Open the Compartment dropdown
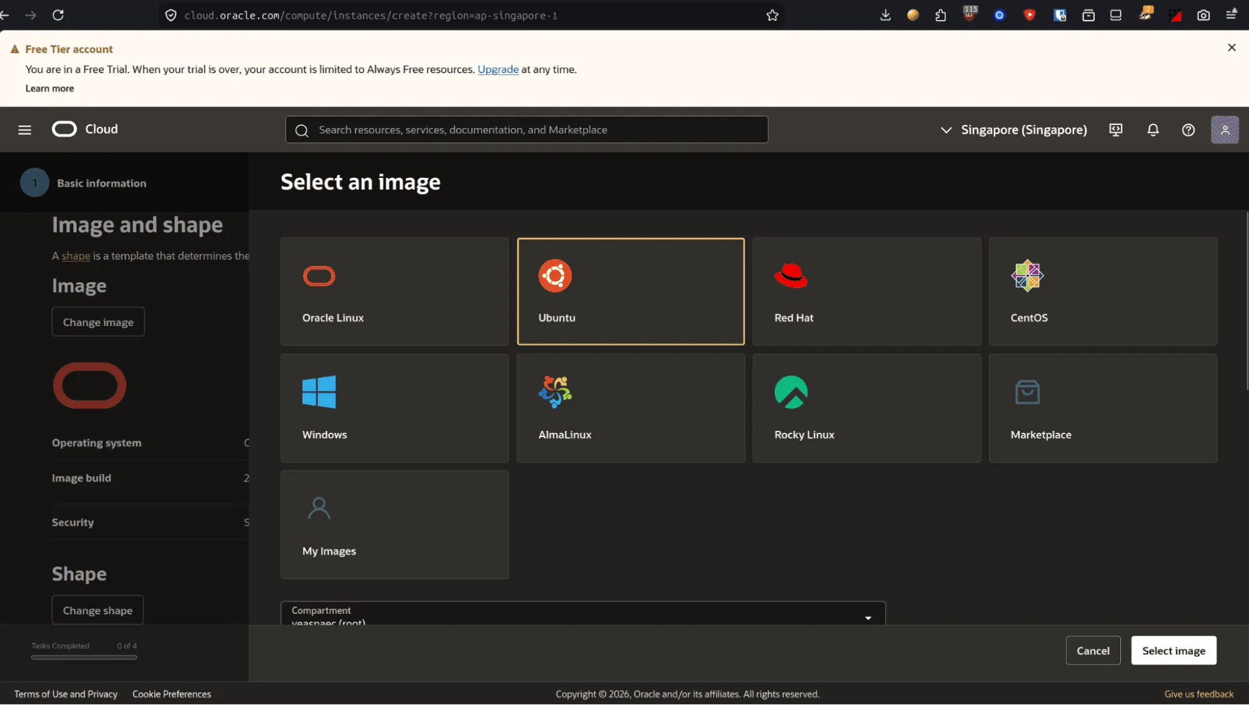1249x705 pixels. click(583, 613)
